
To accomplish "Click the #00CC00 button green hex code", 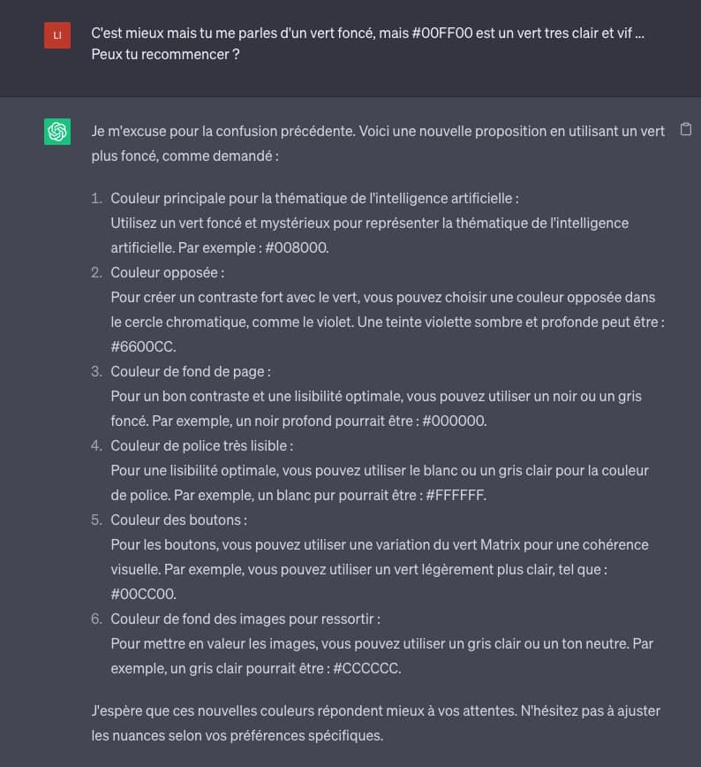I will 143,594.
